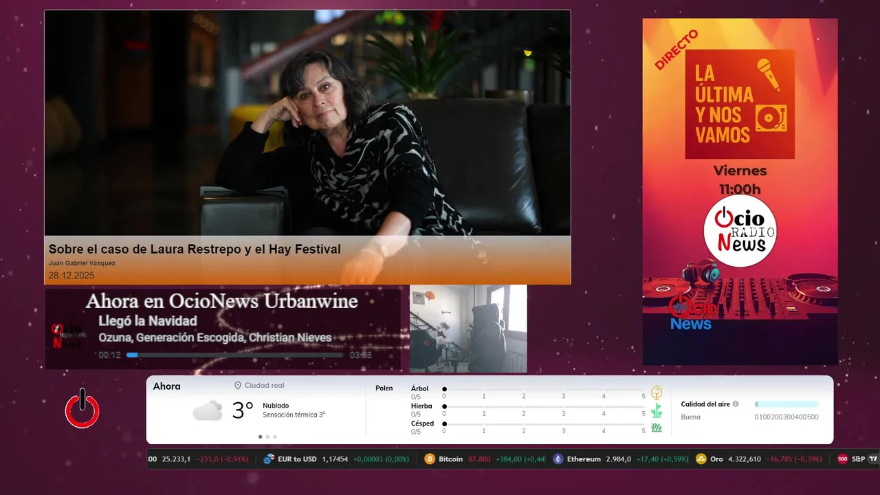Viewport: 880px width, 495px height.
Task: Click the Ocio Radio News circular logo
Action: coord(740,231)
